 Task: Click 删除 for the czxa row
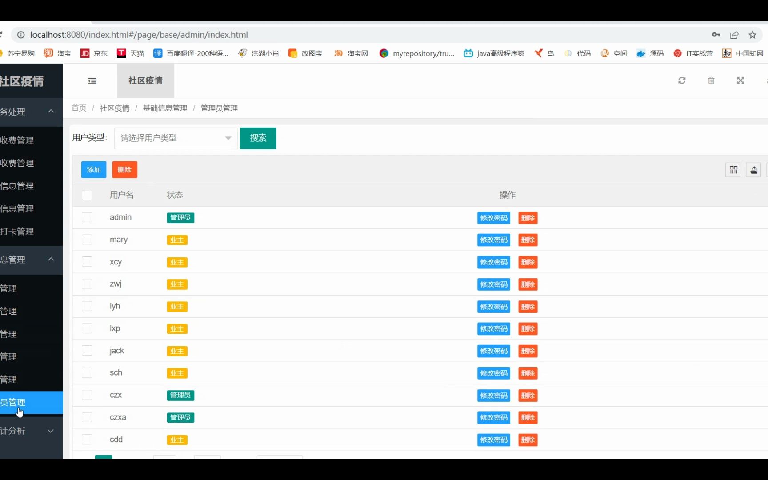[x=528, y=418]
